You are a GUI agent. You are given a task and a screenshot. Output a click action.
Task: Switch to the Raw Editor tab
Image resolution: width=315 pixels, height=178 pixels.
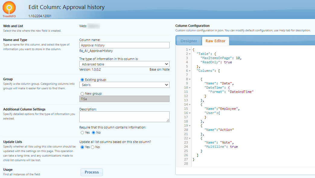(x=215, y=41)
